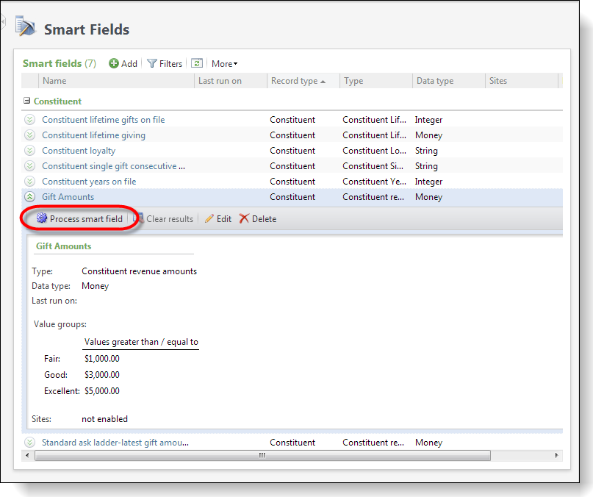Screen dimensions: 593x497
Task: Click the Clear results icon
Action: point(138,219)
